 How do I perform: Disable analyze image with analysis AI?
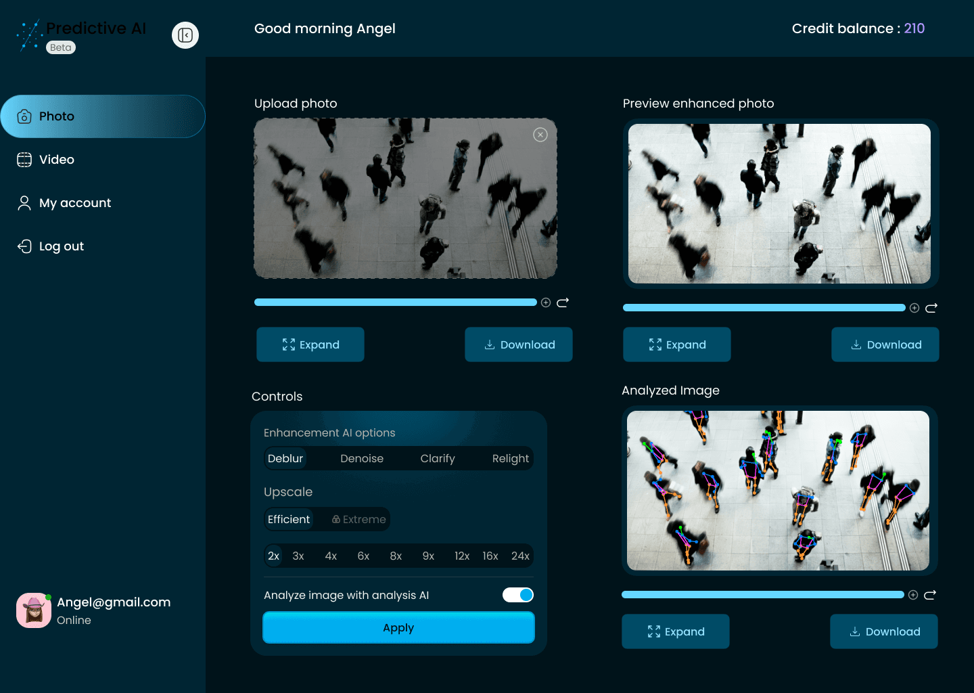coord(517,594)
